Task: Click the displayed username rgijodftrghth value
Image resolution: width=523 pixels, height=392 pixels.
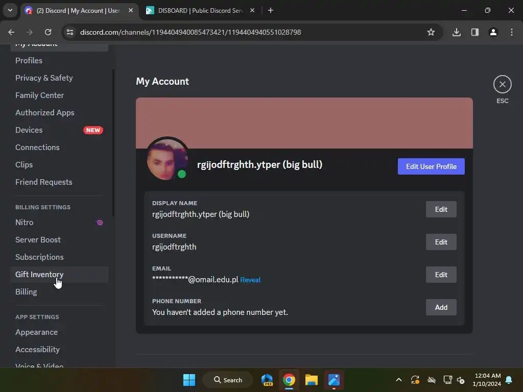Action: 174,247
